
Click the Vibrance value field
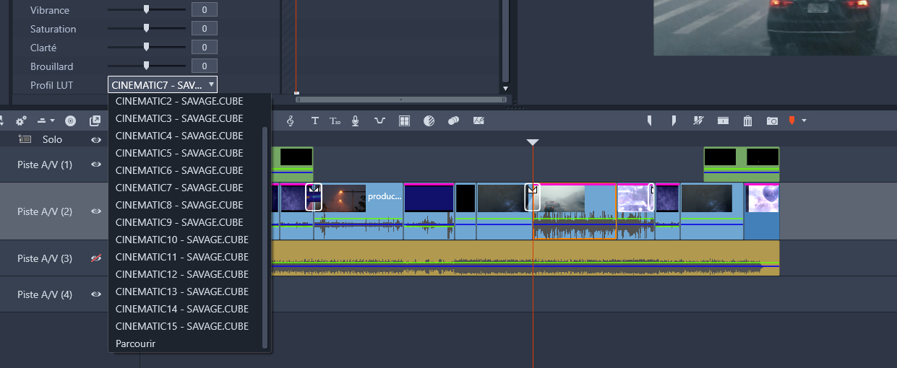click(204, 9)
